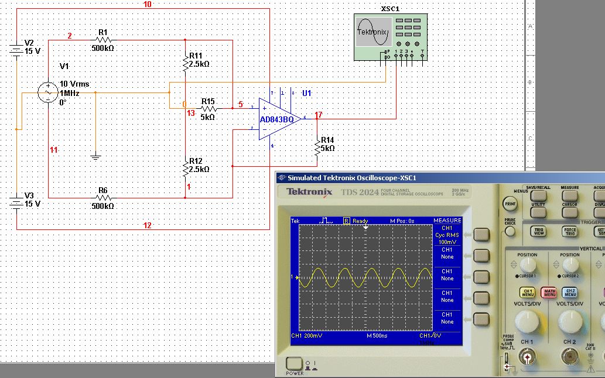Click the 'M 500ns' timebase readout
605x378 pixels.
(x=377, y=336)
